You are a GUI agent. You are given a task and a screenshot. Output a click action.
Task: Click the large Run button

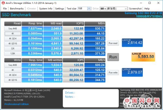(x=113, y=57)
